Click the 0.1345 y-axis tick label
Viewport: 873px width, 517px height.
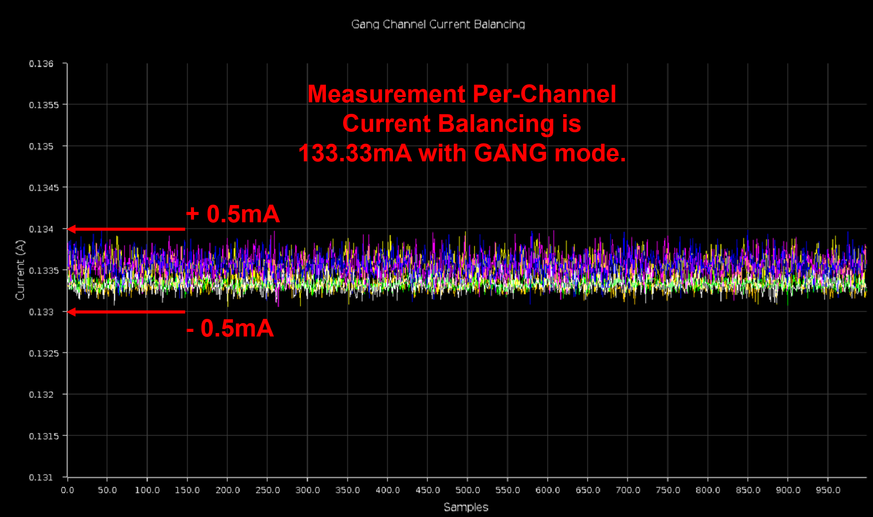tap(44, 188)
